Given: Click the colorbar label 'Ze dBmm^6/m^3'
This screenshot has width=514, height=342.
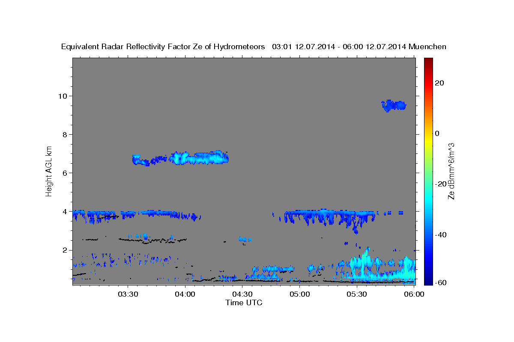Looking at the screenshot, I should (451, 171).
